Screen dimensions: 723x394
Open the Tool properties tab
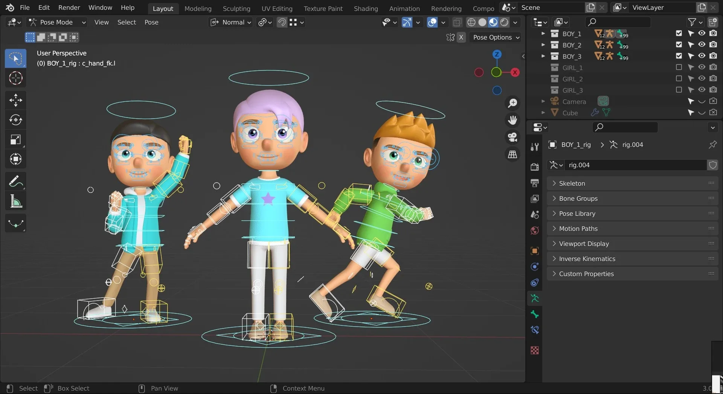pyautogui.click(x=534, y=147)
